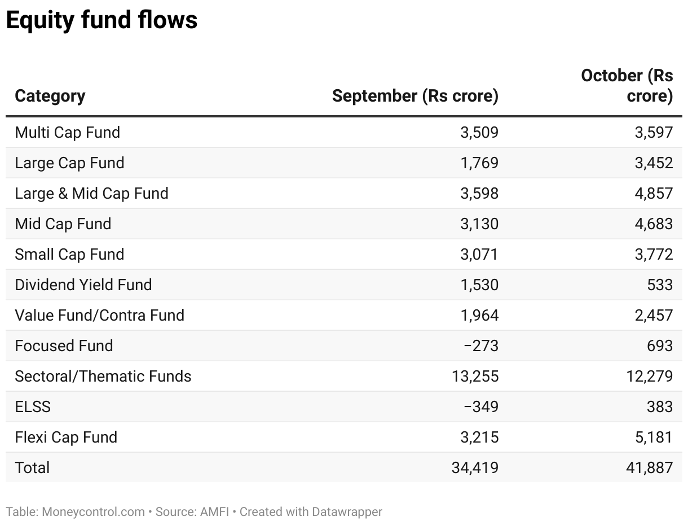The image size is (688, 525).
Task: Click the September total value 34,419
Action: [475, 468]
